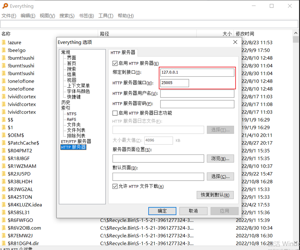Select 视图 in options tree

click(x=71, y=80)
